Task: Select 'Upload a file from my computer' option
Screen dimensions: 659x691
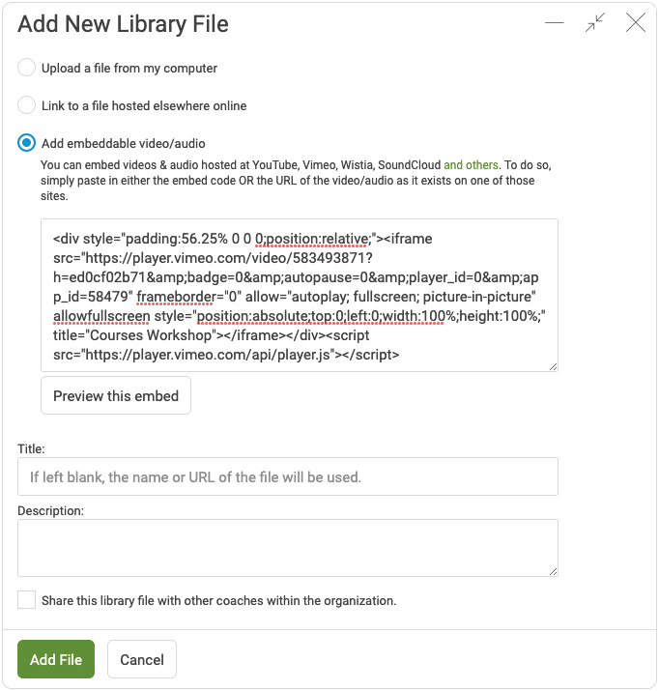Action: [26, 68]
